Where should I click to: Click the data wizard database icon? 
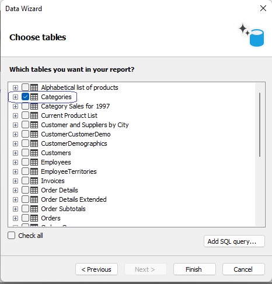pyautogui.click(x=252, y=35)
